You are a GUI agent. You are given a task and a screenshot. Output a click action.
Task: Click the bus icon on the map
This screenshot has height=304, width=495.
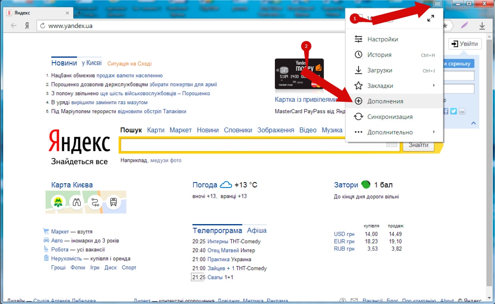113,202
